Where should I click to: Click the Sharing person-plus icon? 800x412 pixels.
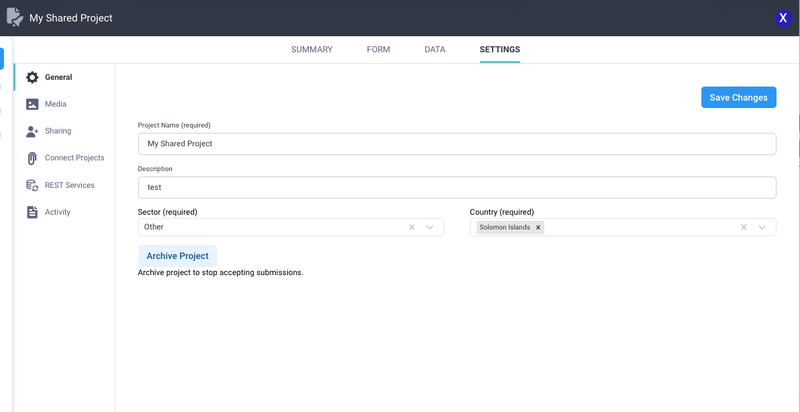coord(32,132)
